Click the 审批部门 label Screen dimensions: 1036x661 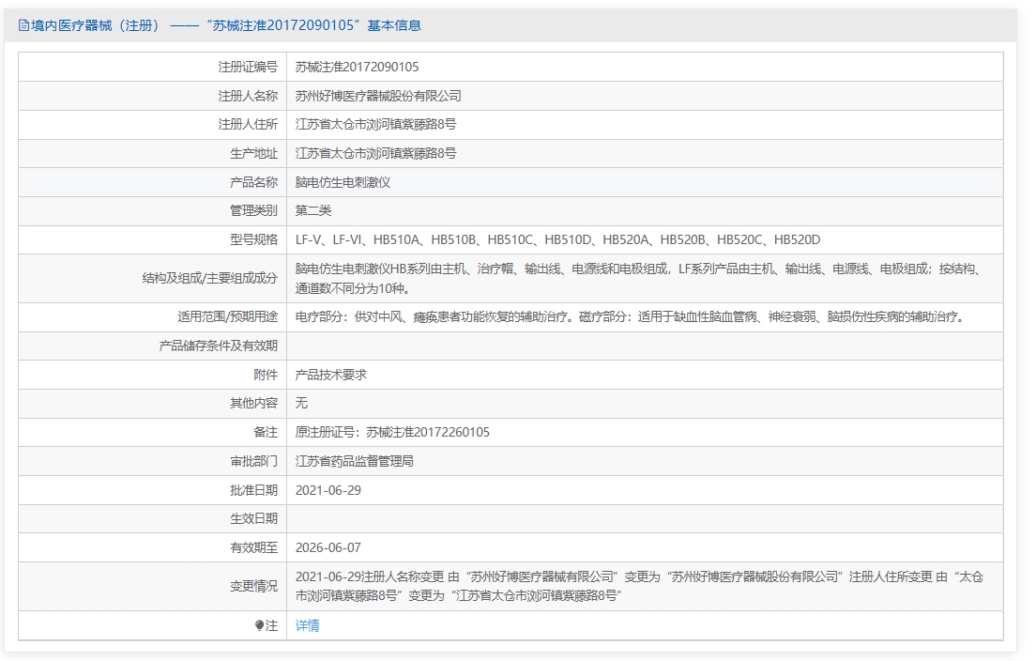[253, 461]
